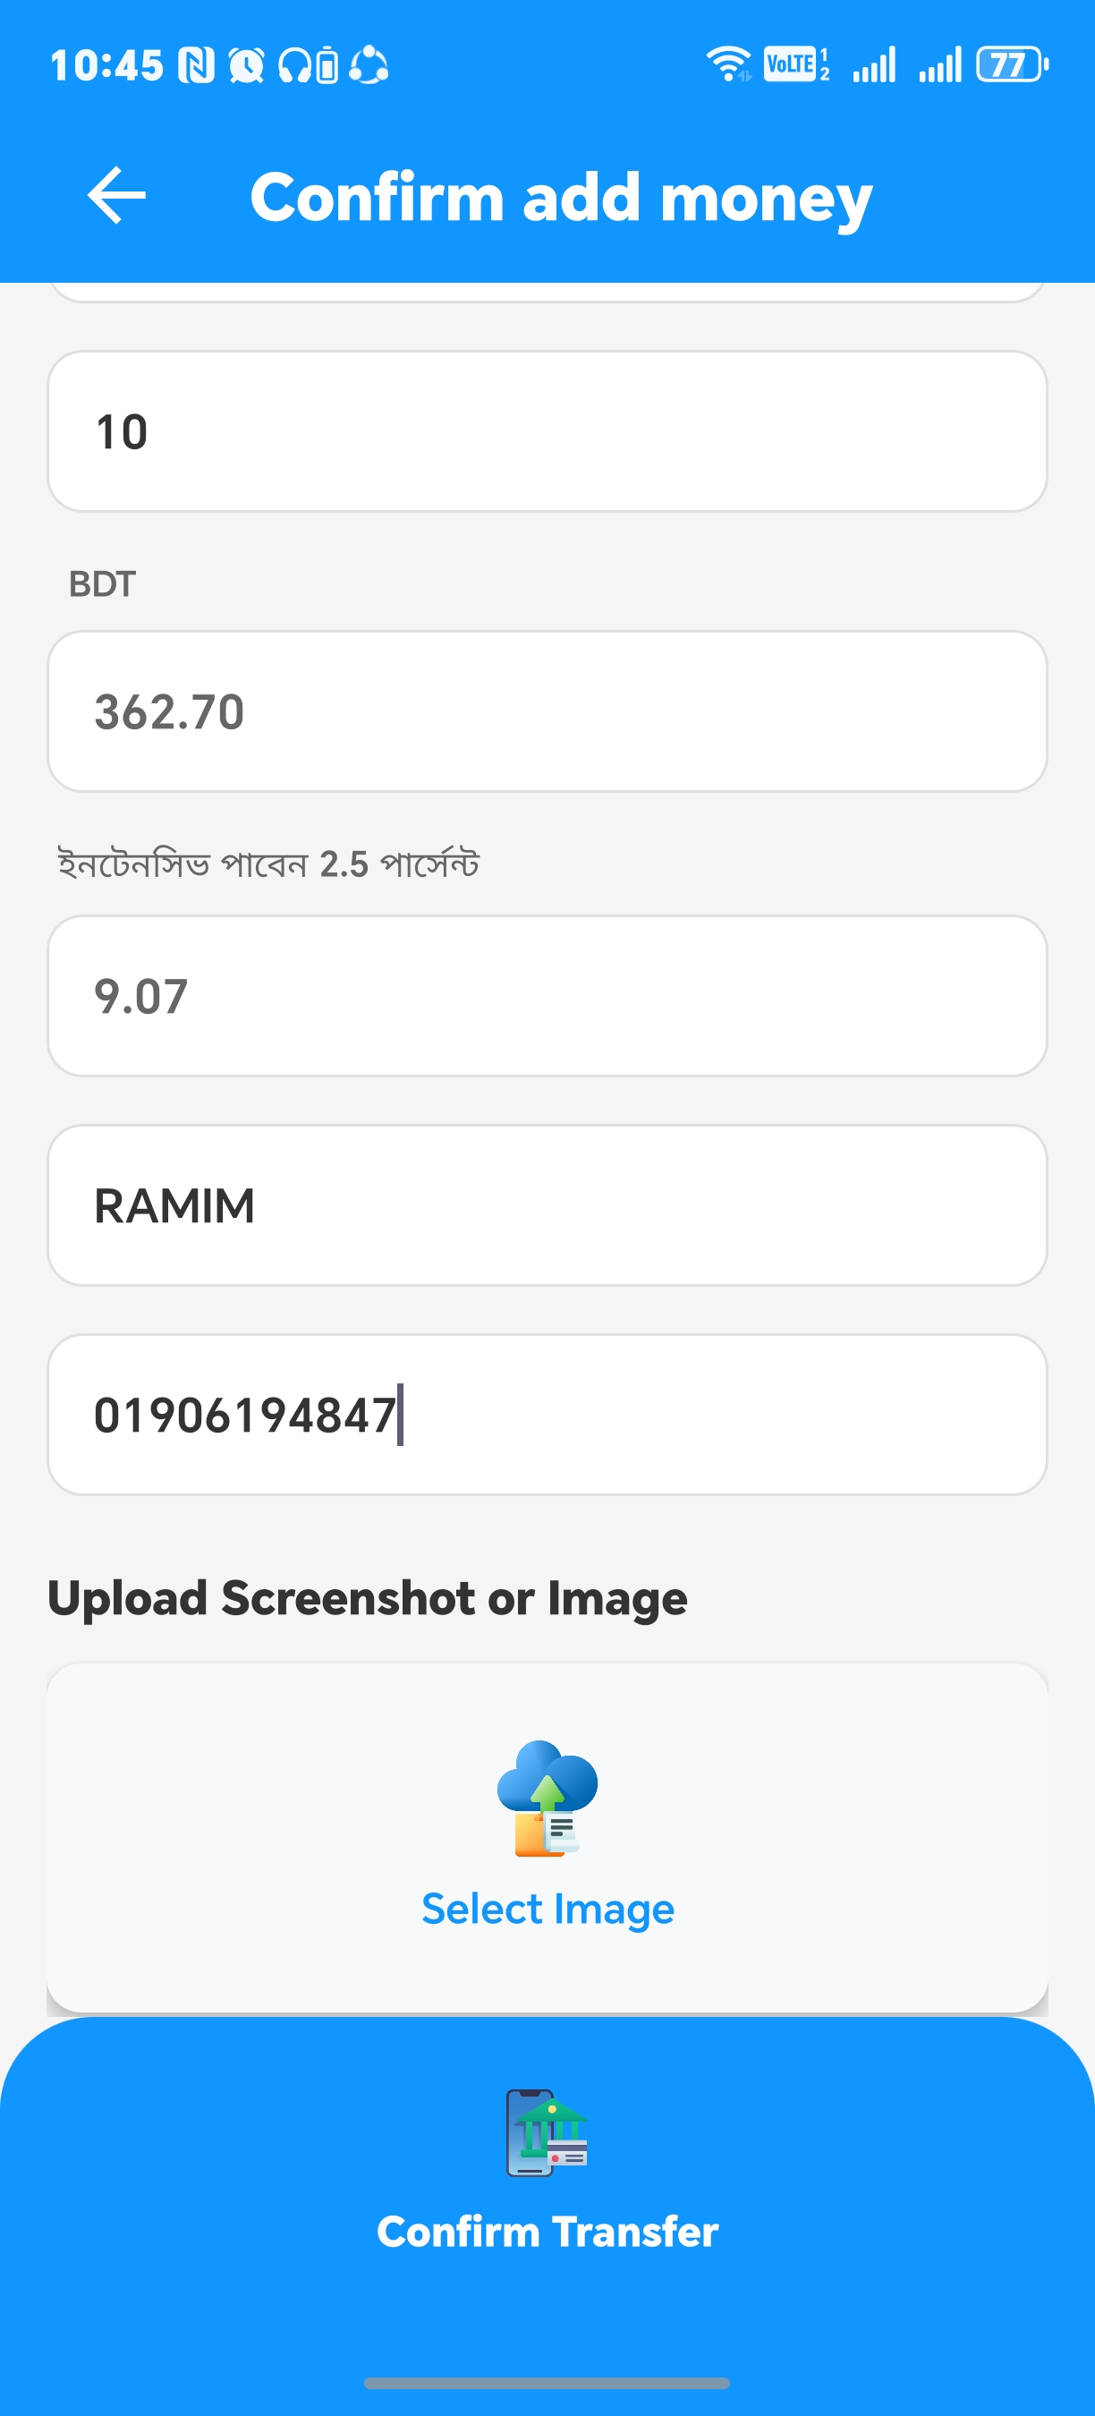
Task: Tap the BDT field showing 362.70
Action: [x=547, y=712]
